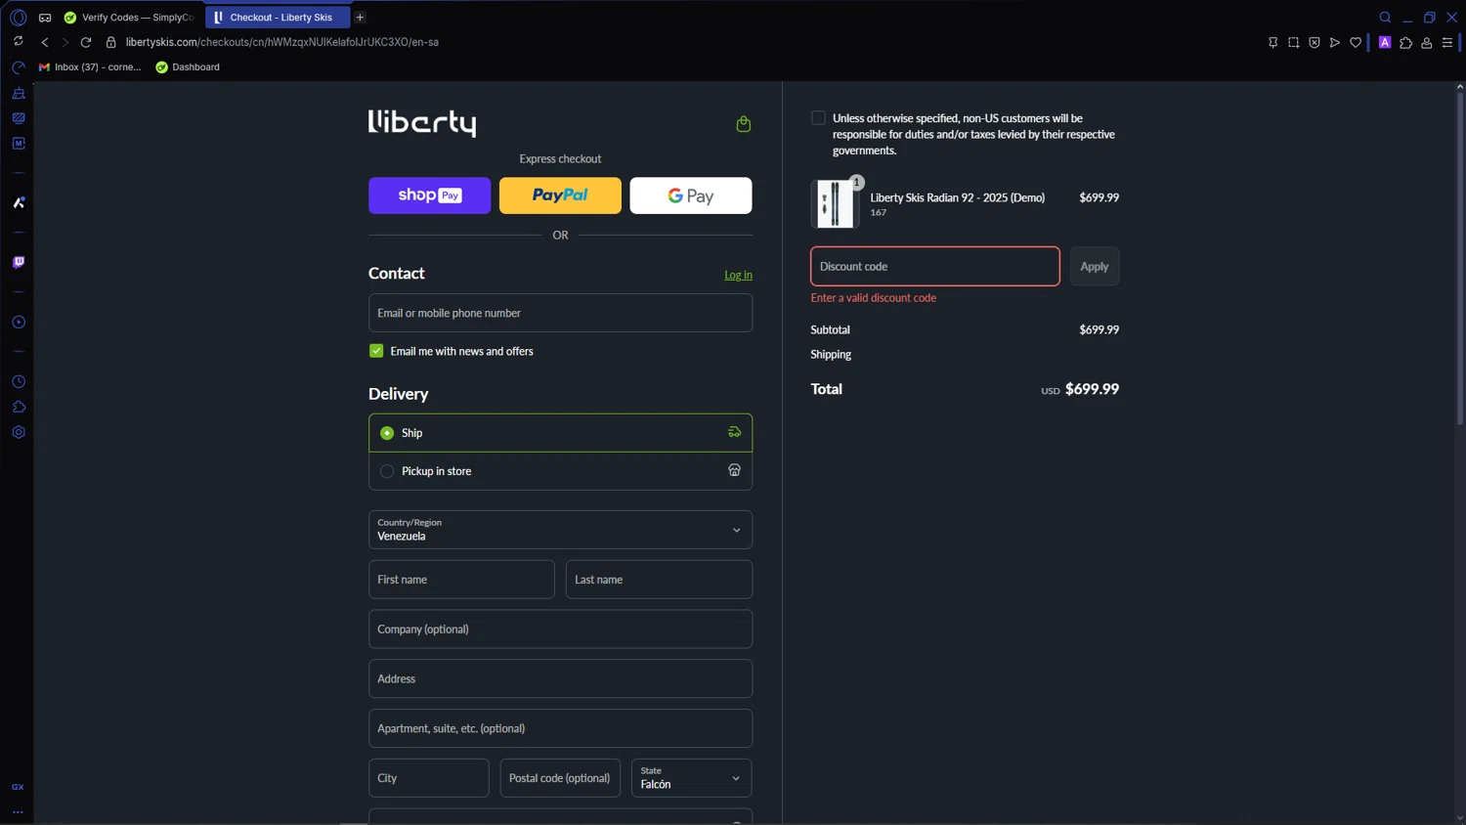Screen dimensions: 1466x825
Task: Pay with Google Pay button
Action: pos(691,195)
